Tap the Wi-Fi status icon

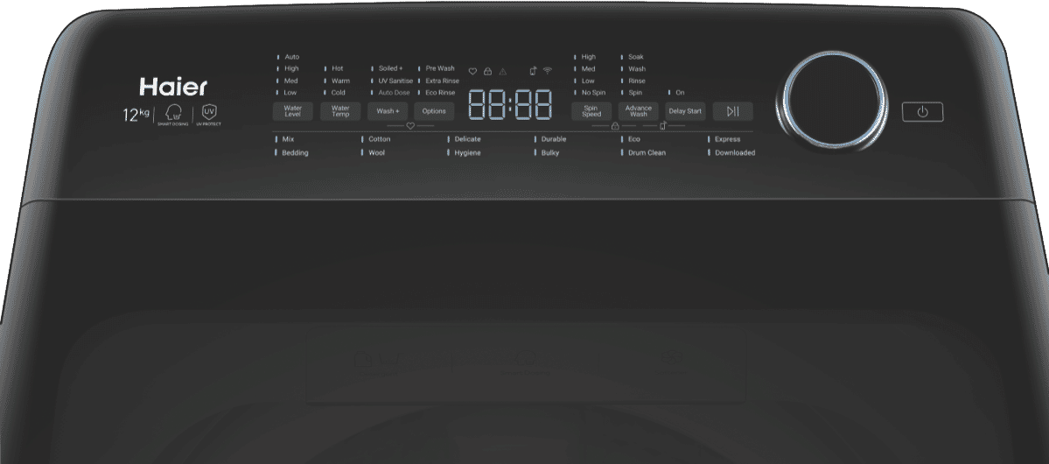click(548, 71)
